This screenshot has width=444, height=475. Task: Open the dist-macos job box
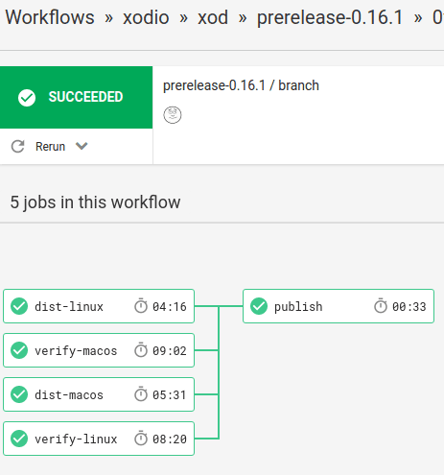pos(99,394)
